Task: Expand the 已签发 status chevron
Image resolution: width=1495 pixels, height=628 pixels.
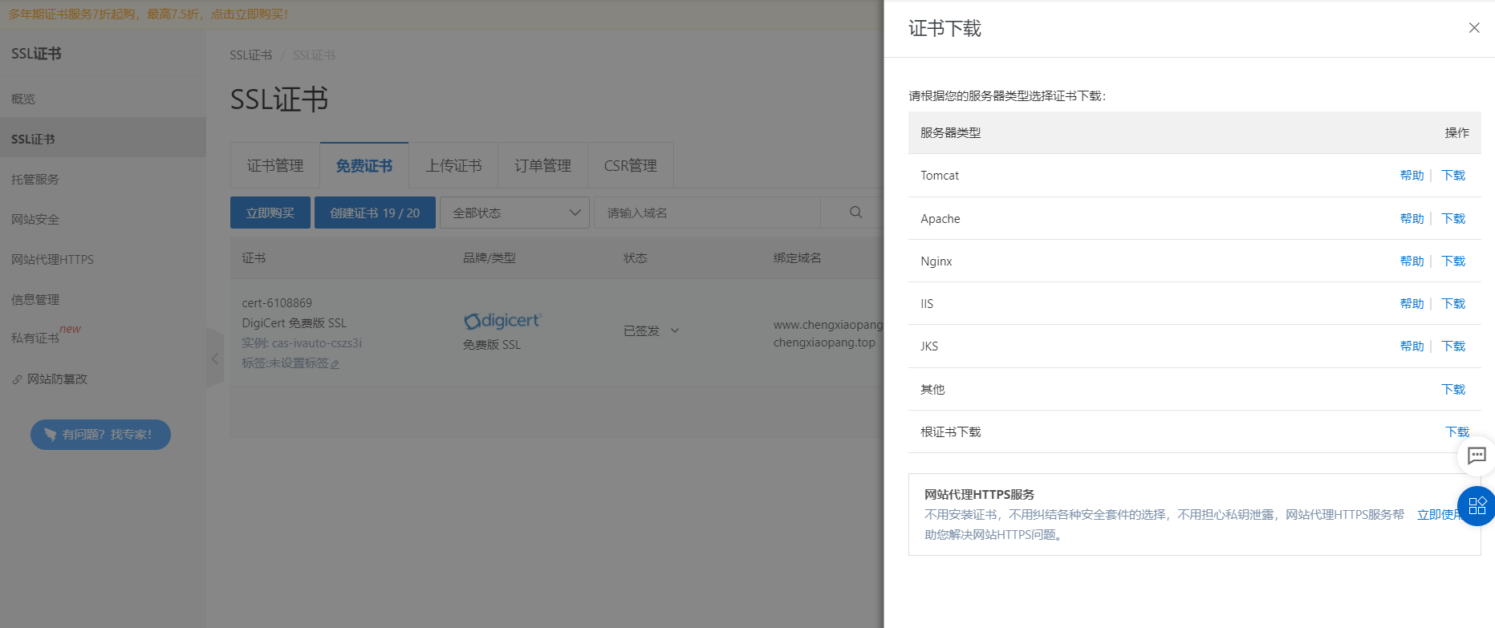Action: click(675, 330)
